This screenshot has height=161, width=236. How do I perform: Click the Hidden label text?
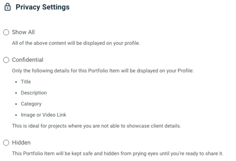coord(21,143)
